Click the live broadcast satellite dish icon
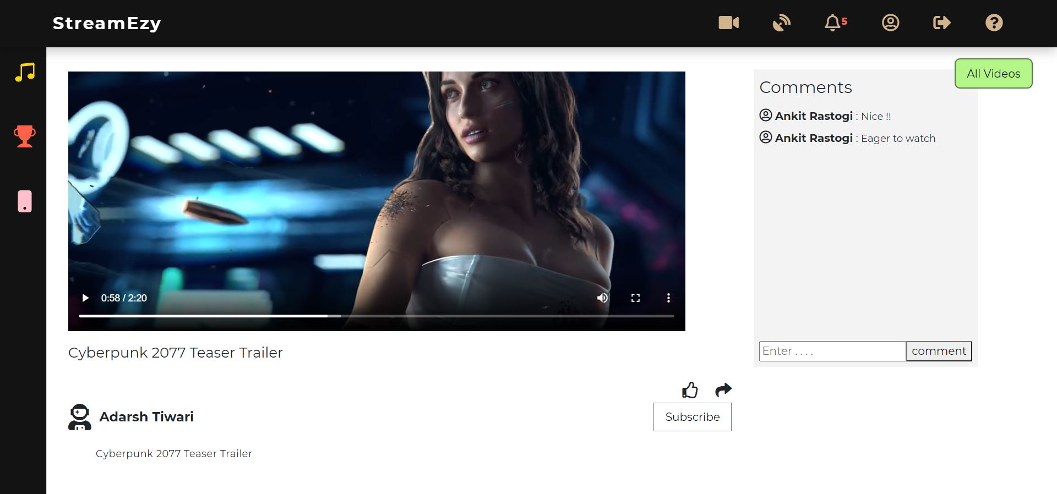1057x494 pixels. coord(781,23)
